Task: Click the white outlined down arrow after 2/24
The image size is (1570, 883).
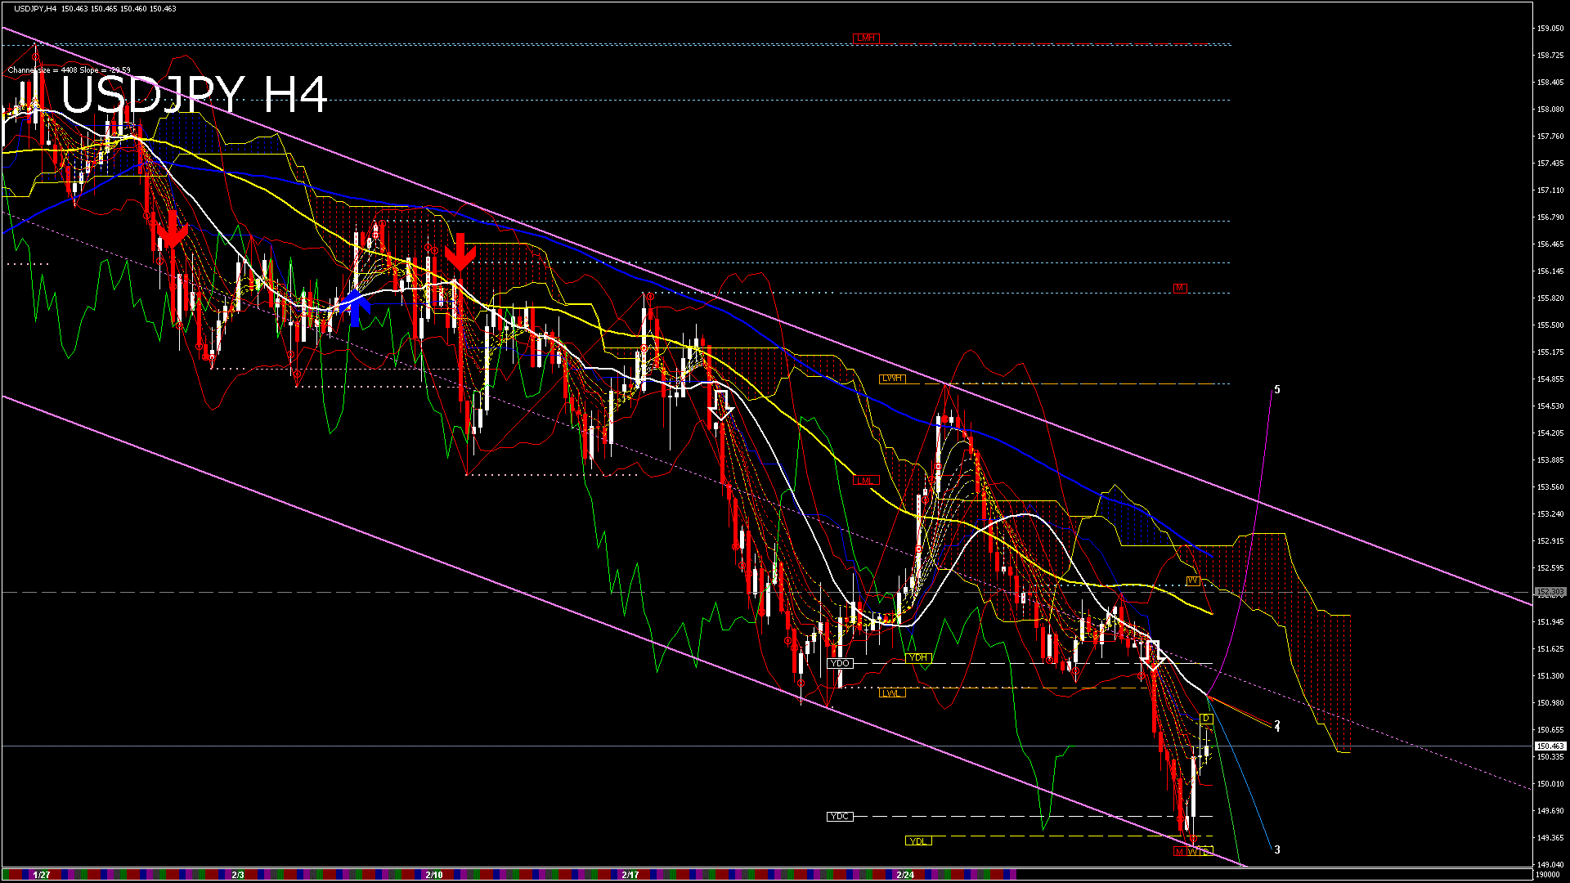Action: [x=1153, y=656]
